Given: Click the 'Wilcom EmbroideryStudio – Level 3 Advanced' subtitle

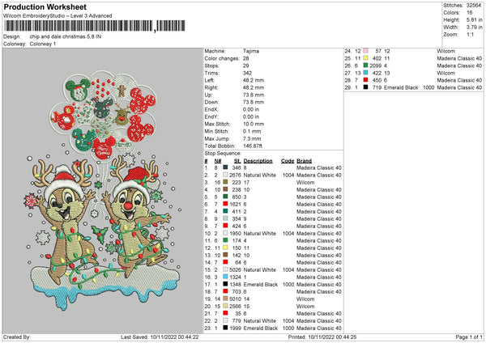Looking at the screenshot, I should tap(58, 16).
